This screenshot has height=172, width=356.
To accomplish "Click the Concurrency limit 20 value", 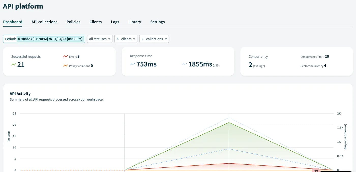I will 327,56.
